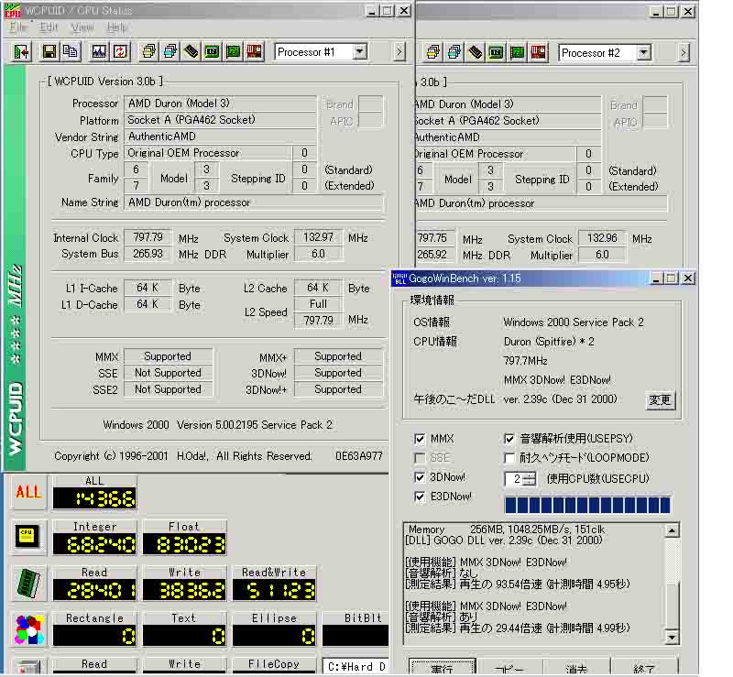The width and height of the screenshot is (733, 677).
Task: Click the 'Memory 256MB, 1048.25MB/s' log line
Action: click(x=507, y=530)
